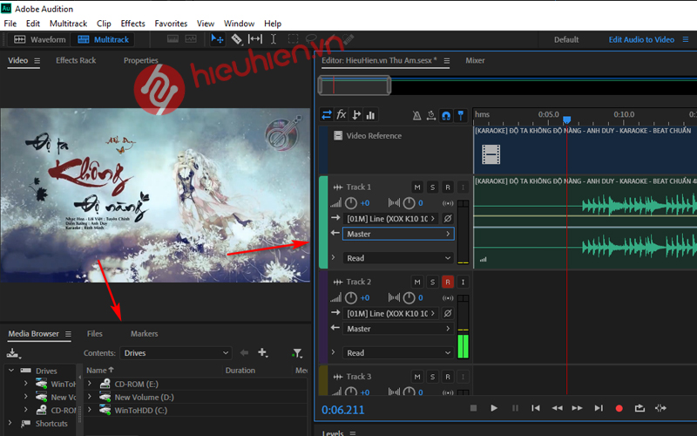This screenshot has width=697, height=436.
Task: Click the Rewind button
Action: pyautogui.click(x=557, y=408)
